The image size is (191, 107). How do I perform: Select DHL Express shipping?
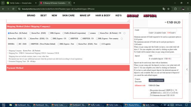49,33
